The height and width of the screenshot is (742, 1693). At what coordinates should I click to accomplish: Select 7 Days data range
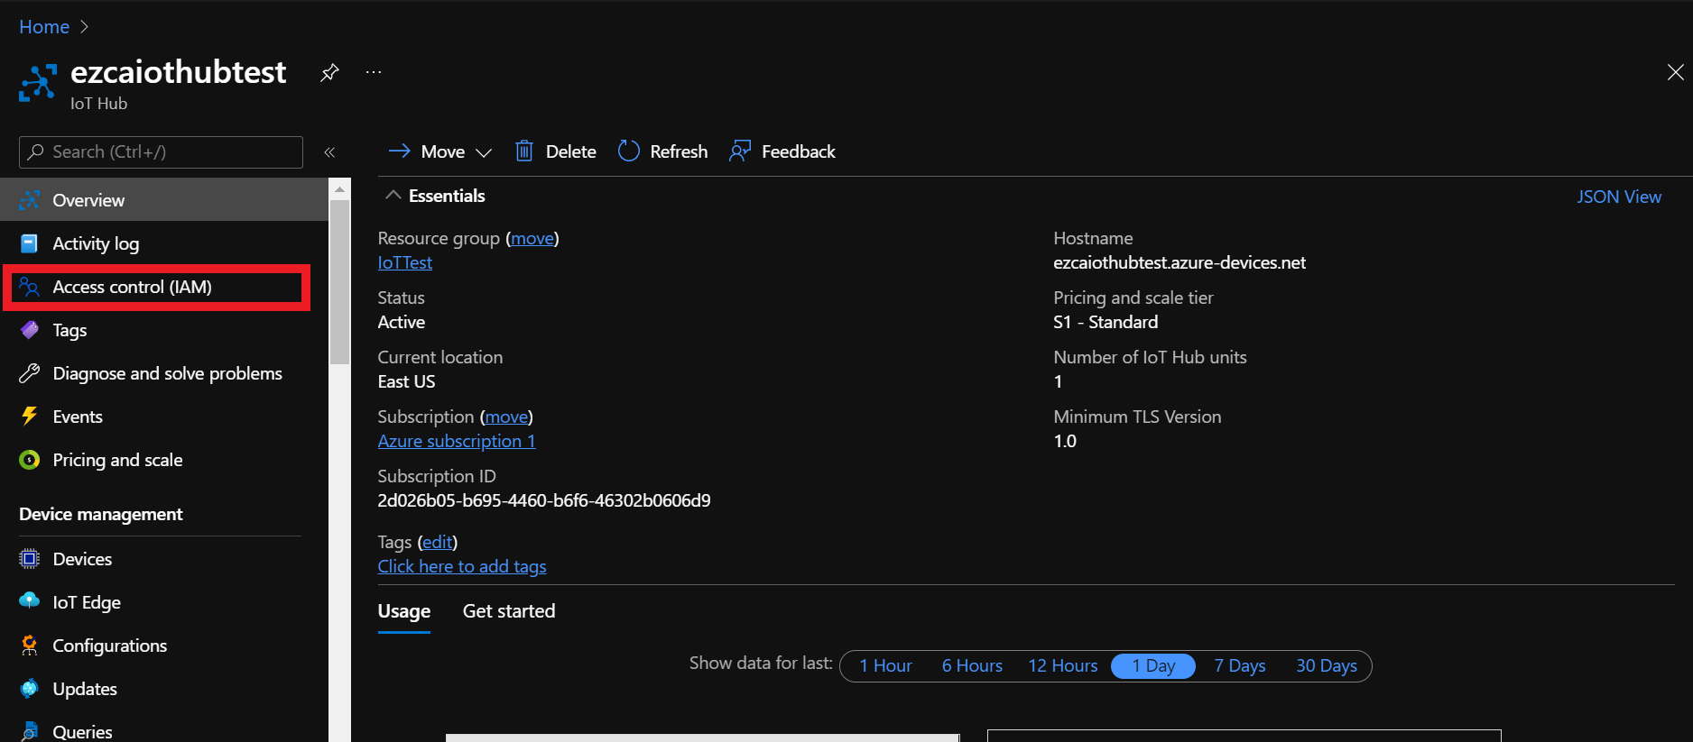(x=1240, y=665)
